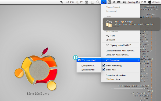Click the Hdd Root usage bar
The width and height of the screenshot is (161, 101).
tap(129, 88)
